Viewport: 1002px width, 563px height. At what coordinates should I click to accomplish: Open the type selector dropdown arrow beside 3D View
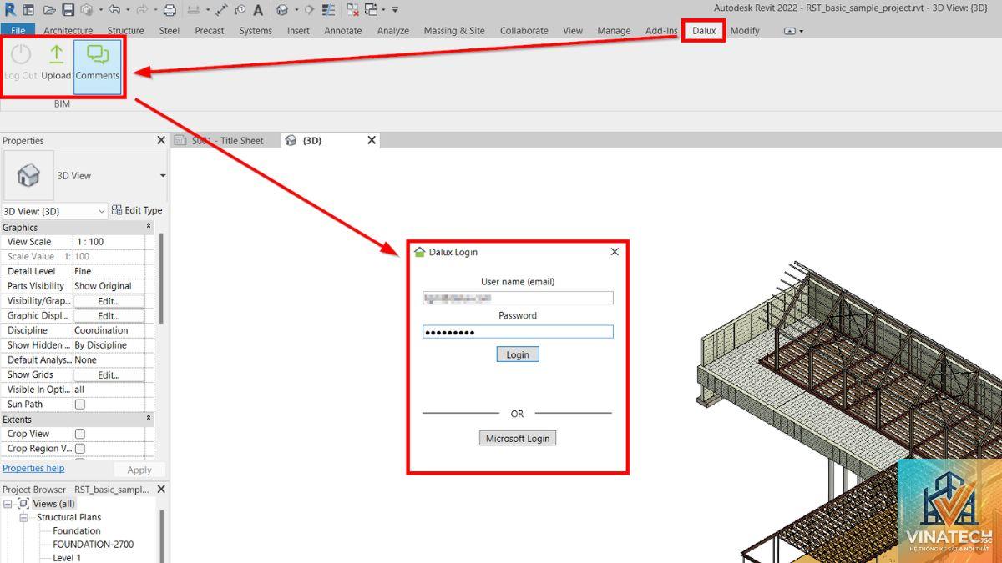[x=162, y=176]
